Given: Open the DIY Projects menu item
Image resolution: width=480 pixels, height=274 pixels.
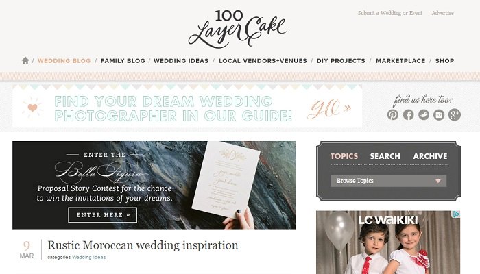Looking at the screenshot, I should pos(341,61).
